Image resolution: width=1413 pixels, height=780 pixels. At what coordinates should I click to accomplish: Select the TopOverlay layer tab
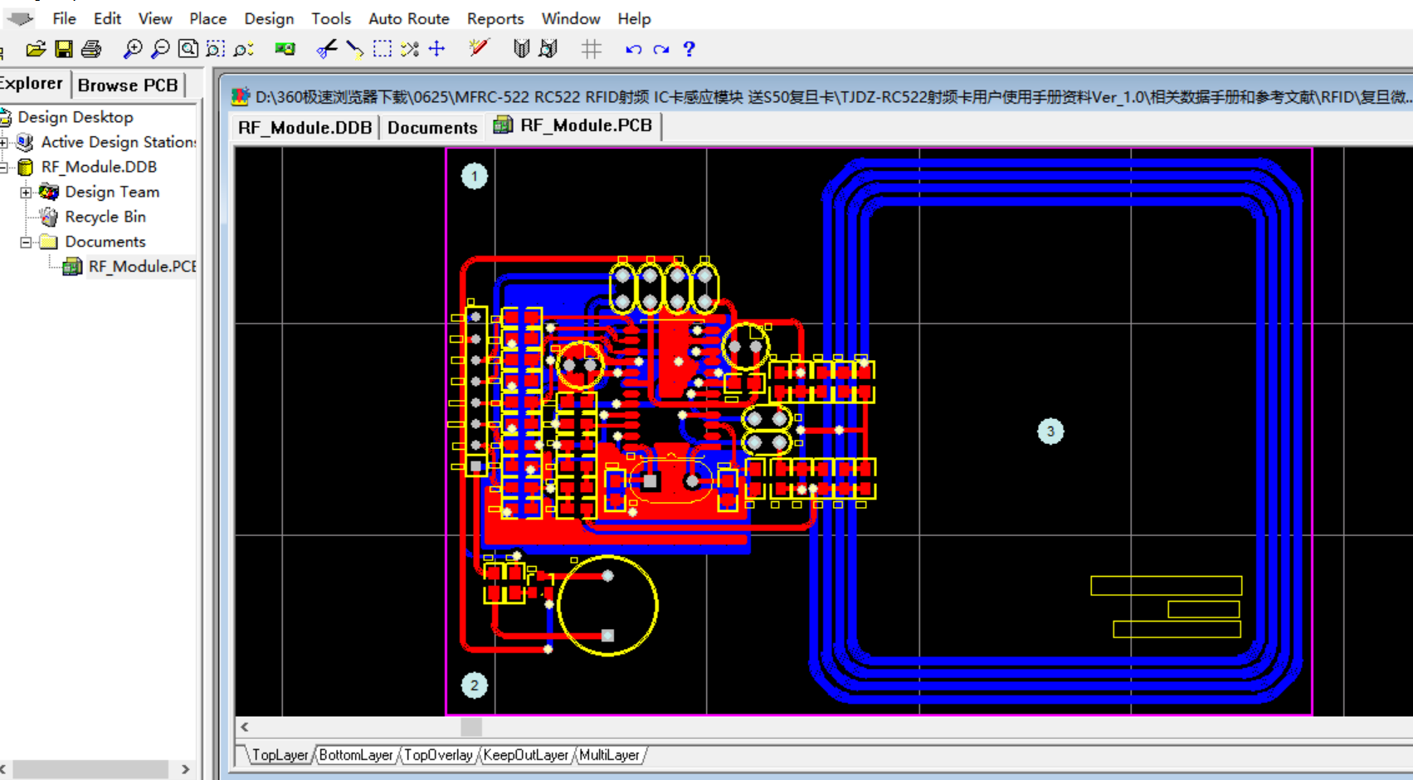click(438, 755)
